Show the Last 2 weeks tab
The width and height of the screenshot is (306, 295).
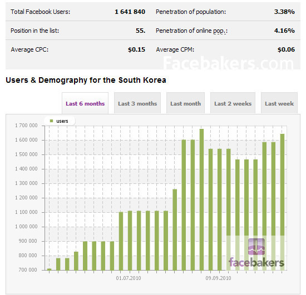tap(233, 103)
